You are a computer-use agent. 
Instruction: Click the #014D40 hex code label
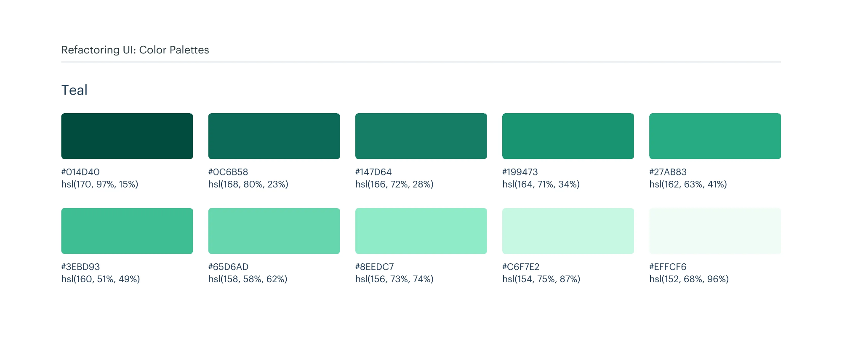tap(80, 172)
